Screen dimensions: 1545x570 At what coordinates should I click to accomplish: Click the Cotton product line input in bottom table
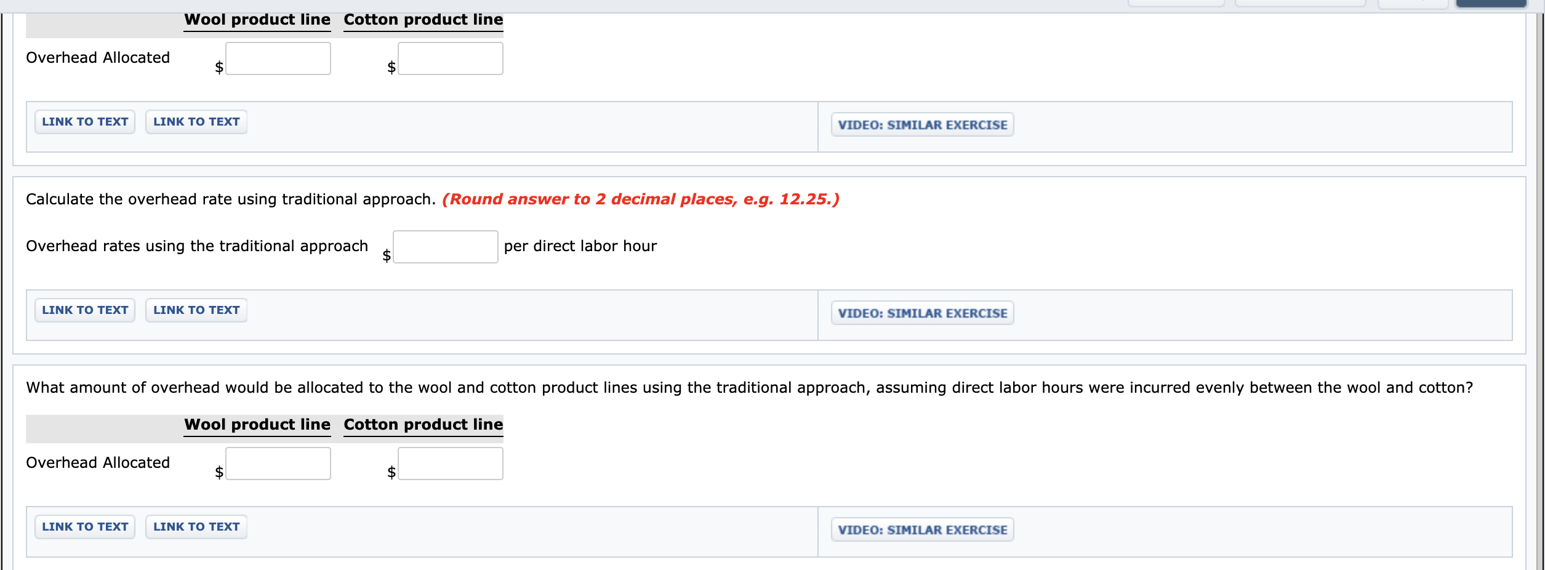pos(450,464)
